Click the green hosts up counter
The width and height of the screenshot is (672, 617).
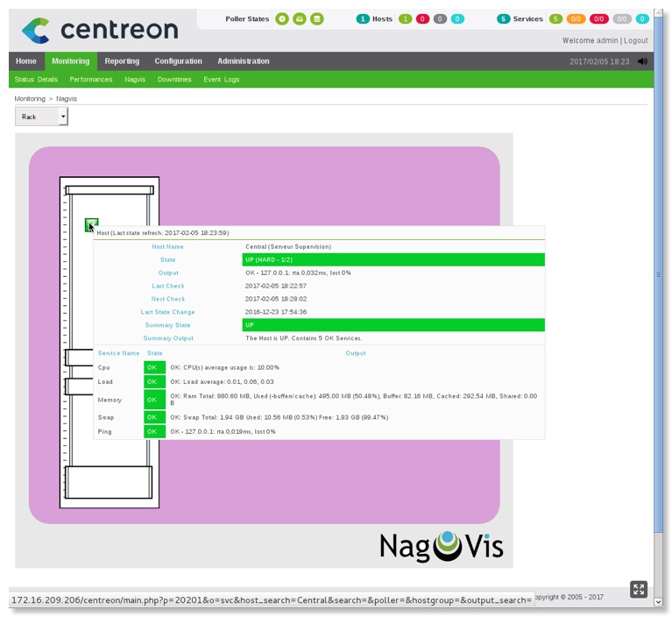405,19
